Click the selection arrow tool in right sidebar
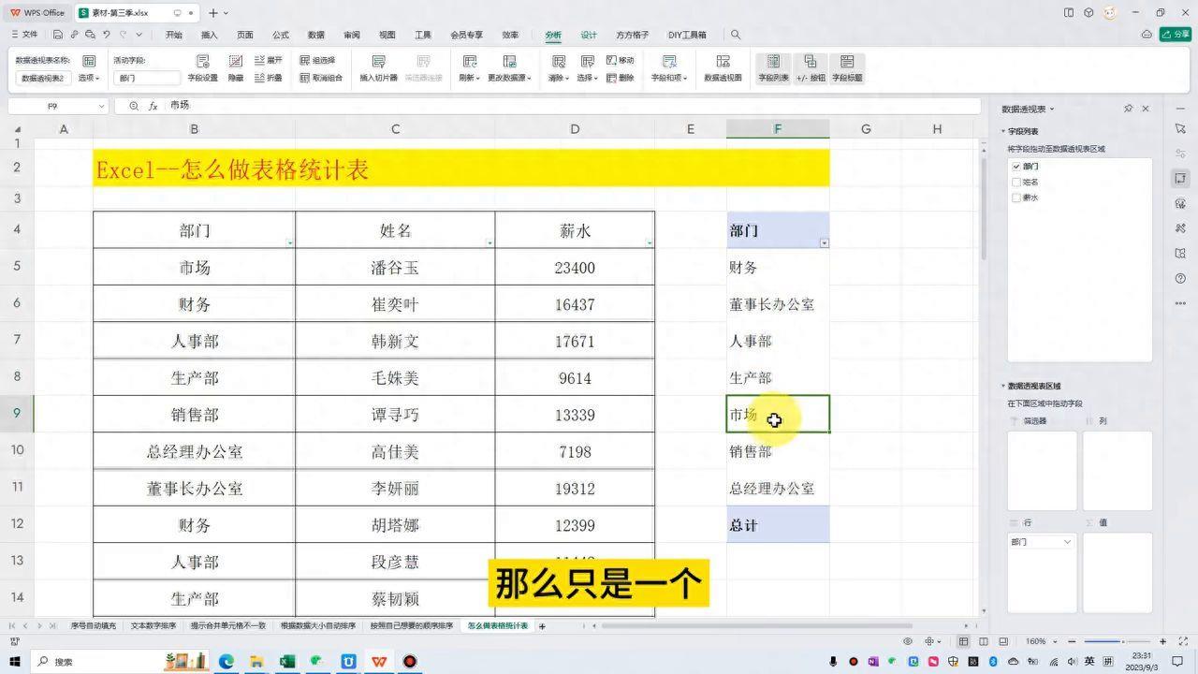Image resolution: width=1198 pixels, height=674 pixels. click(x=1180, y=127)
